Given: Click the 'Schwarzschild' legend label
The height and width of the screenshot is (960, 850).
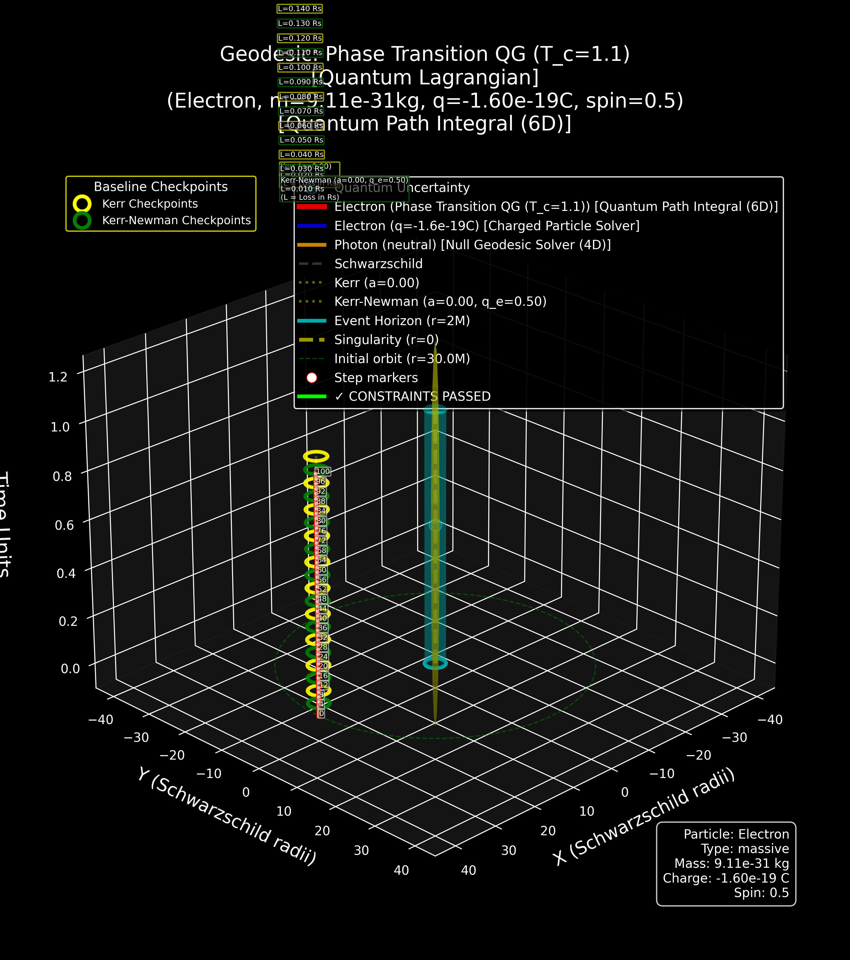Looking at the screenshot, I should tap(378, 264).
